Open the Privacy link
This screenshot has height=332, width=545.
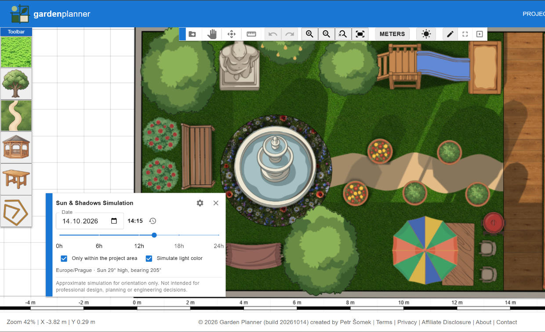pos(407,322)
